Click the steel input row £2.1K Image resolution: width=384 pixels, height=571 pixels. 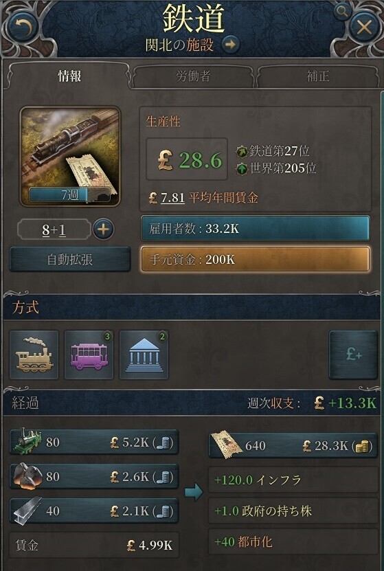(94, 511)
